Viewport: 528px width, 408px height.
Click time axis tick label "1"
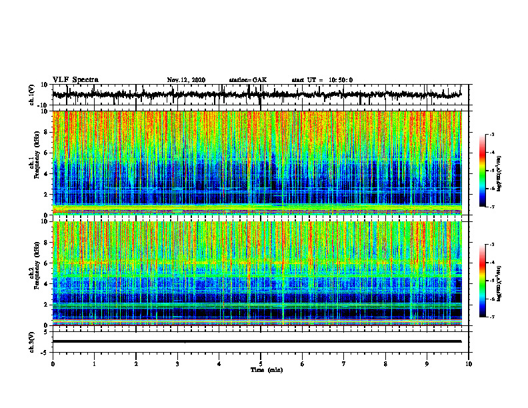[x=94, y=364]
